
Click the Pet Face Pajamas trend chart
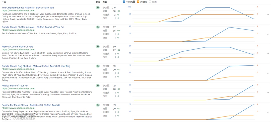[193, 14]
